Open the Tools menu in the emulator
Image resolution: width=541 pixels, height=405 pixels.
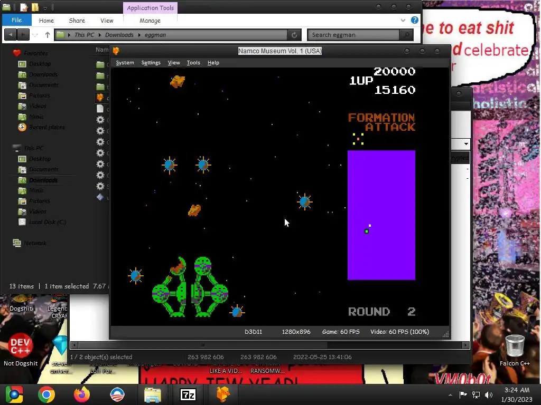[193, 63]
